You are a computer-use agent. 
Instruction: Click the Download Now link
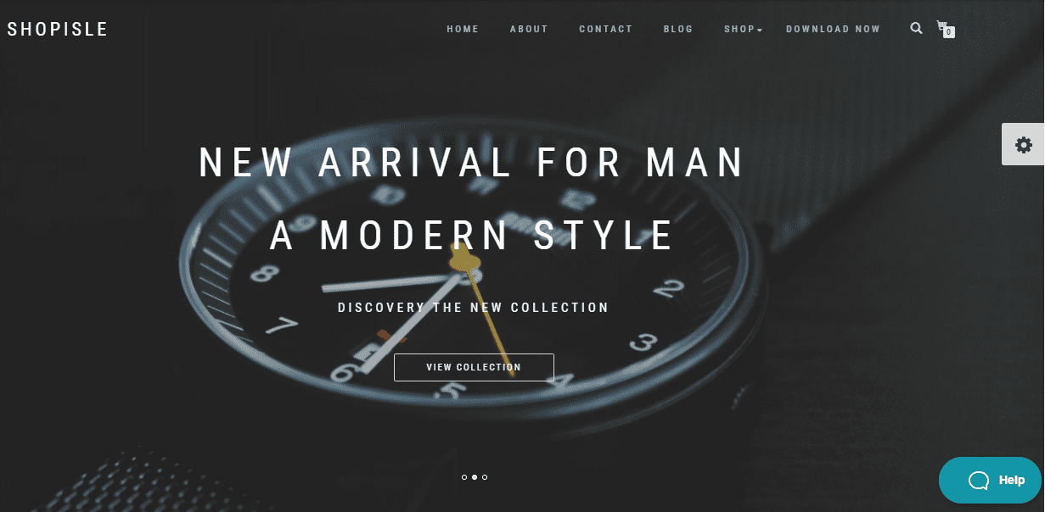point(833,29)
